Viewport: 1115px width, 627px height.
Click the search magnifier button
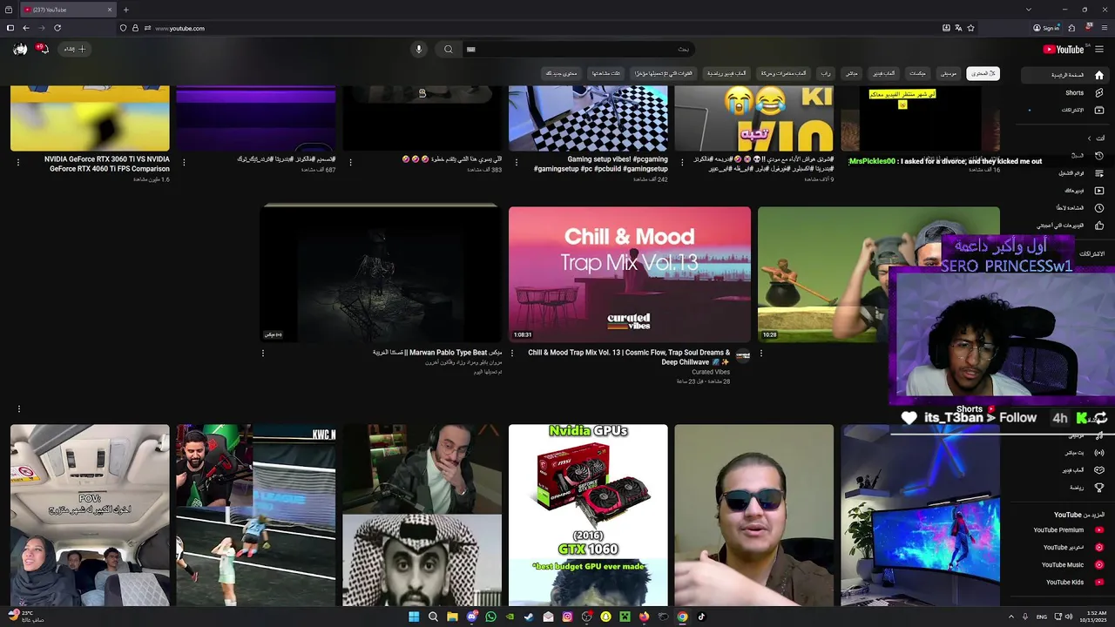(449, 49)
